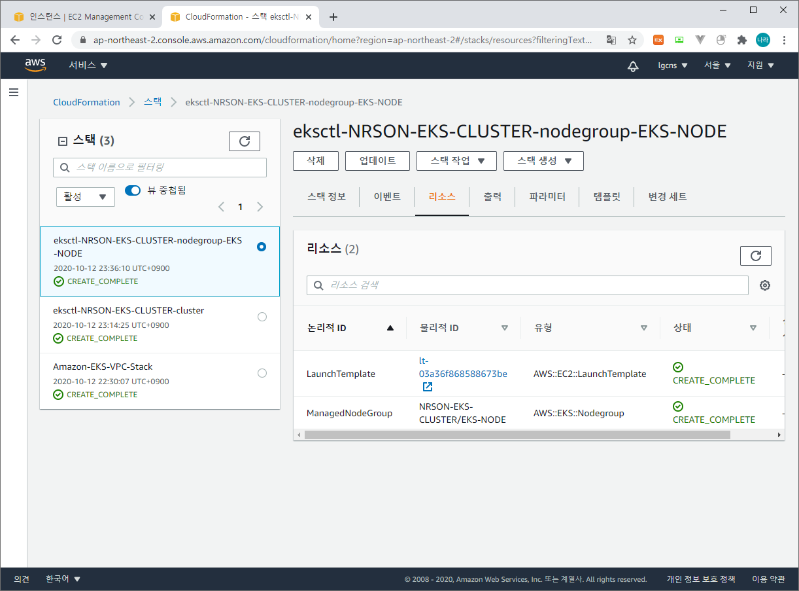Click the 의견 feedback link
The width and height of the screenshot is (799, 591).
click(22, 579)
